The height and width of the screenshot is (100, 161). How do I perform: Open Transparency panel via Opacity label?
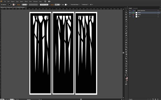coord(52,5)
